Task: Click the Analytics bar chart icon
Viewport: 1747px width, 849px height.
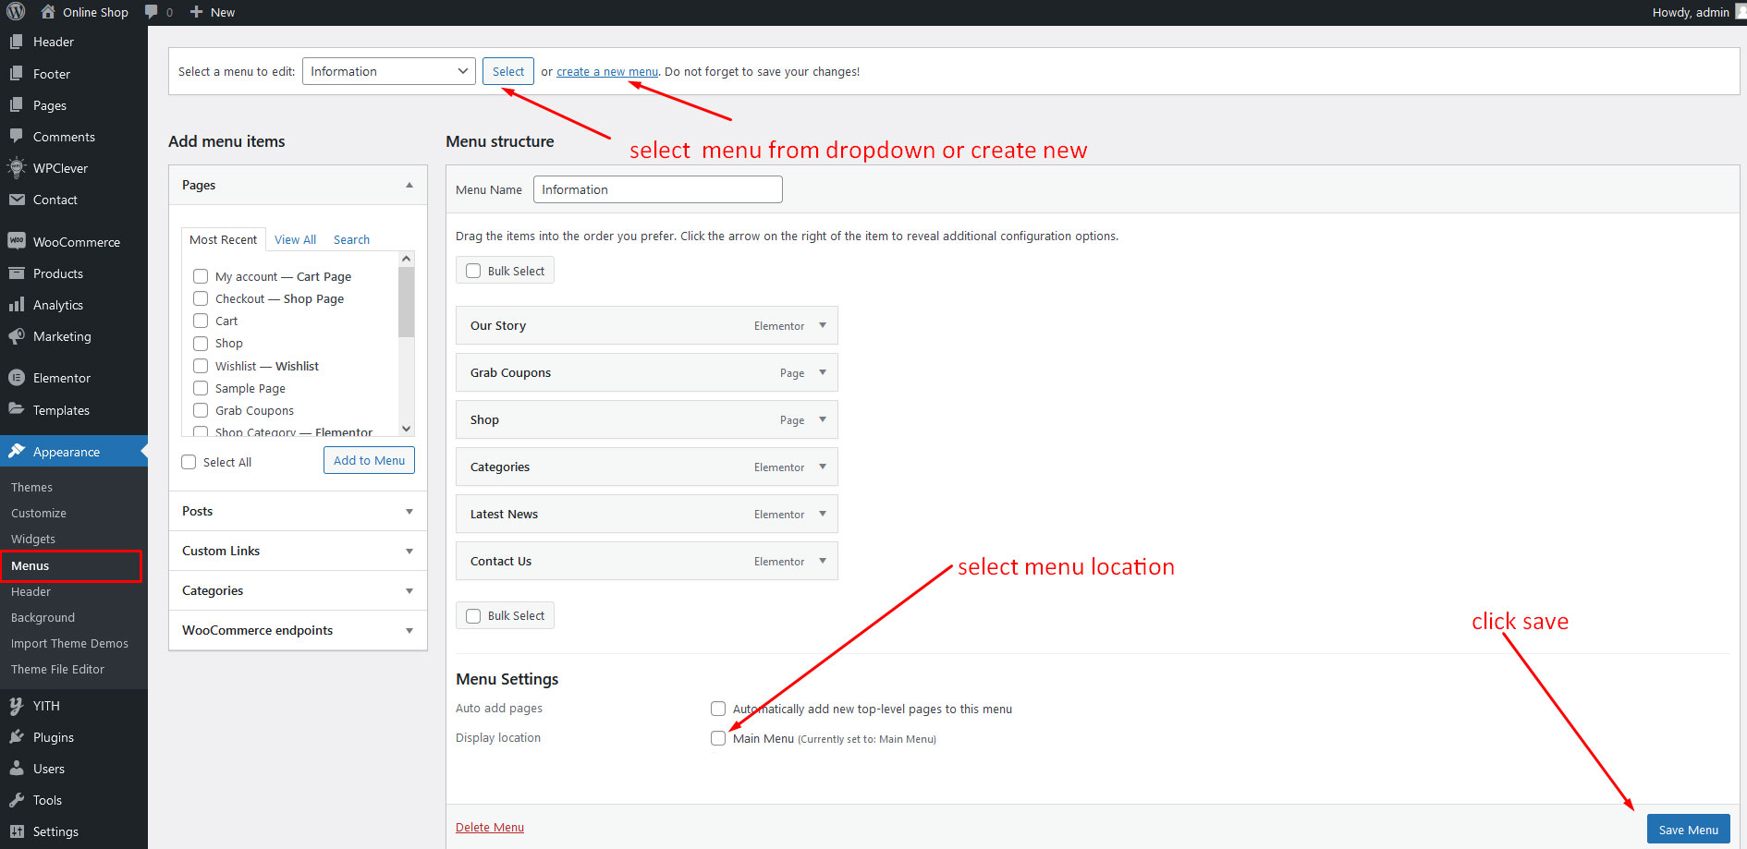Action: pyautogui.click(x=16, y=305)
